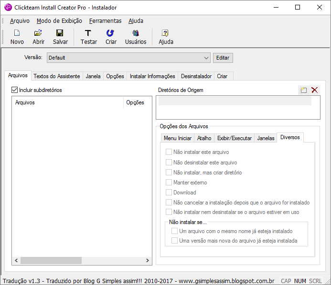Switch to the Textos do Assistente tab
The height and width of the screenshot is (285, 331).
click(x=56, y=76)
